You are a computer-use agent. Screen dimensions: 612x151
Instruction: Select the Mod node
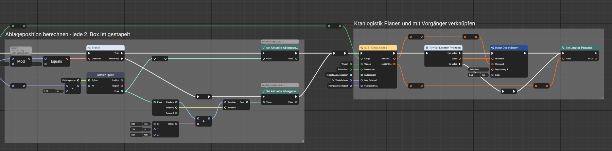(21, 61)
